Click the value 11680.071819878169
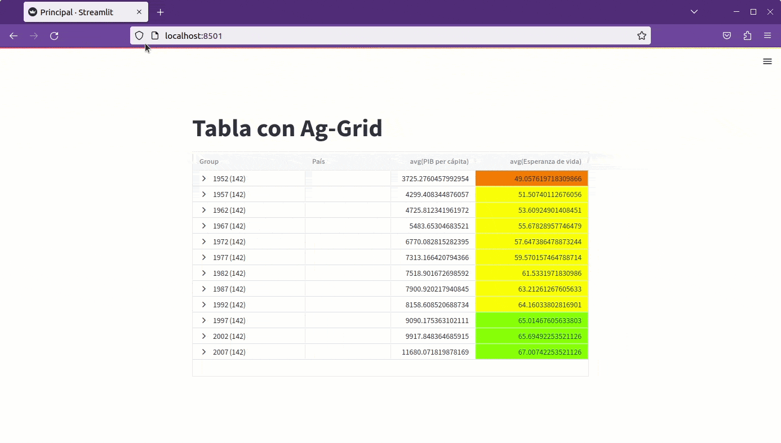Screen dimensions: 781x443 pyautogui.click(x=435, y=352)
